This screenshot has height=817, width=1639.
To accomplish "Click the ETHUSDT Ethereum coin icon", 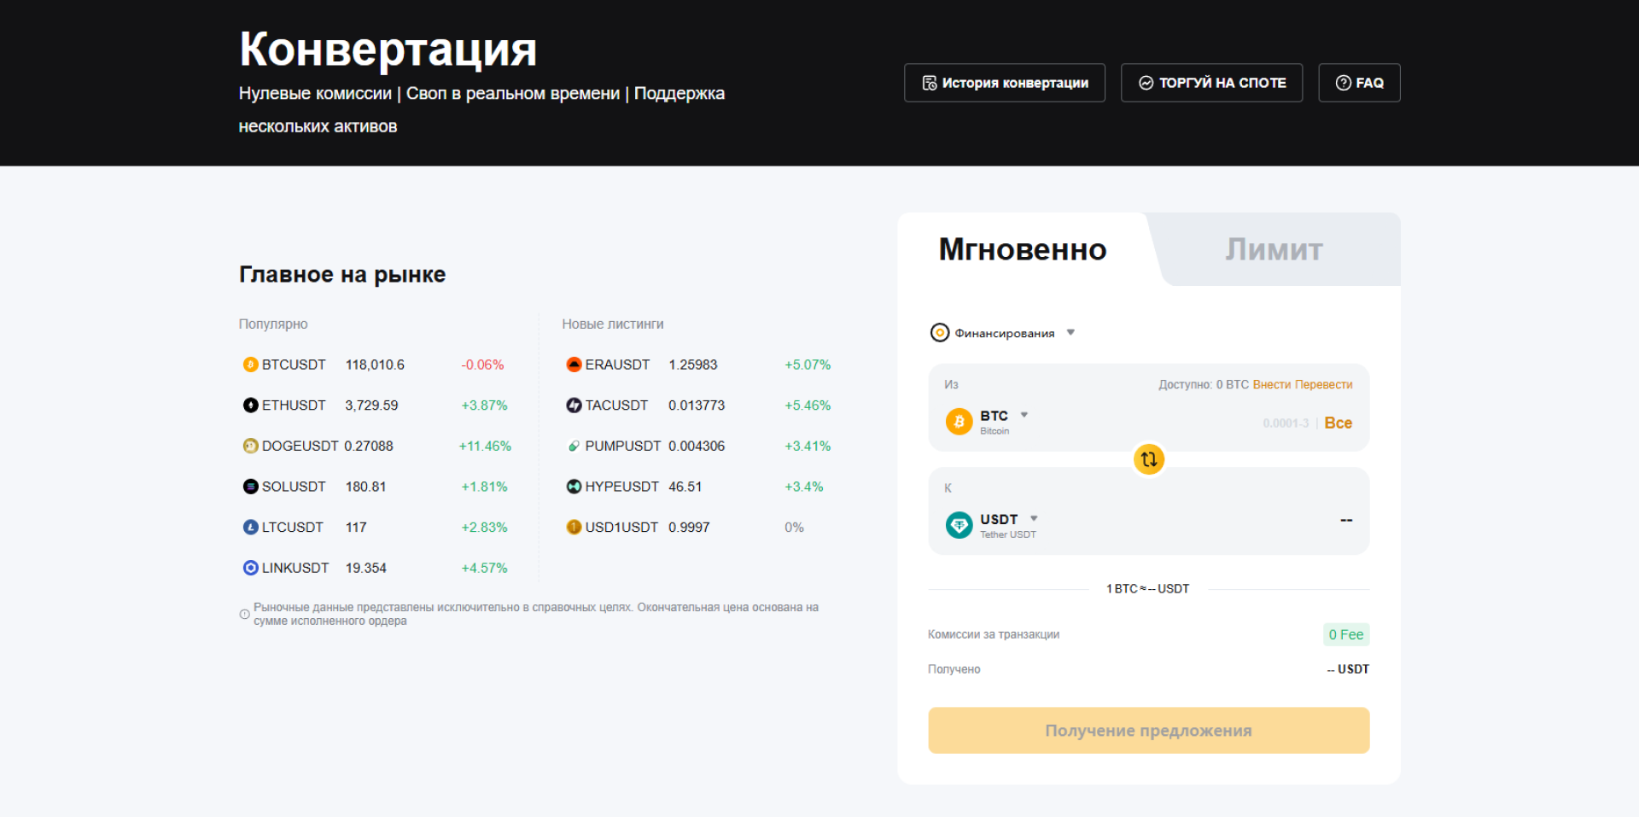I will [250, 406].
